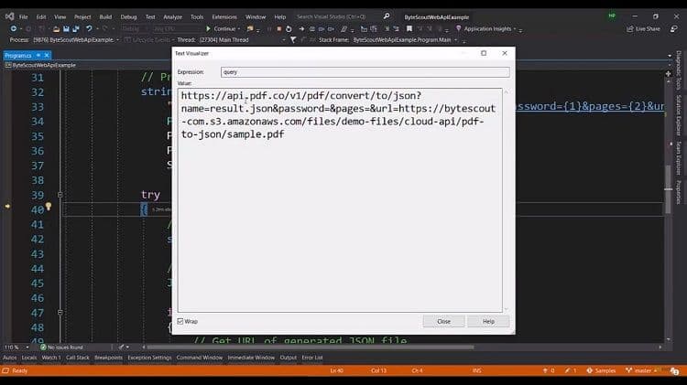The height and width of the screenshot is (385, 687).
Task: Click the Expression input field
Action: click(365, 71)
